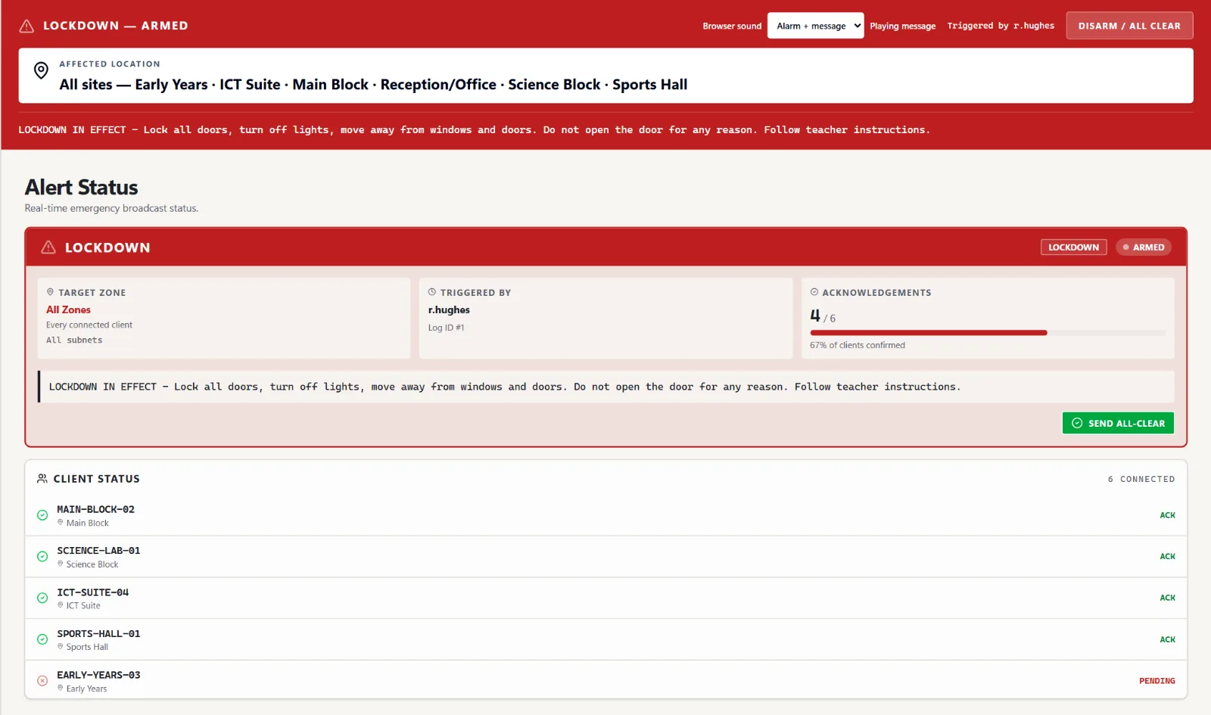Click the acknowledgements progress bar

pos(988,333)
